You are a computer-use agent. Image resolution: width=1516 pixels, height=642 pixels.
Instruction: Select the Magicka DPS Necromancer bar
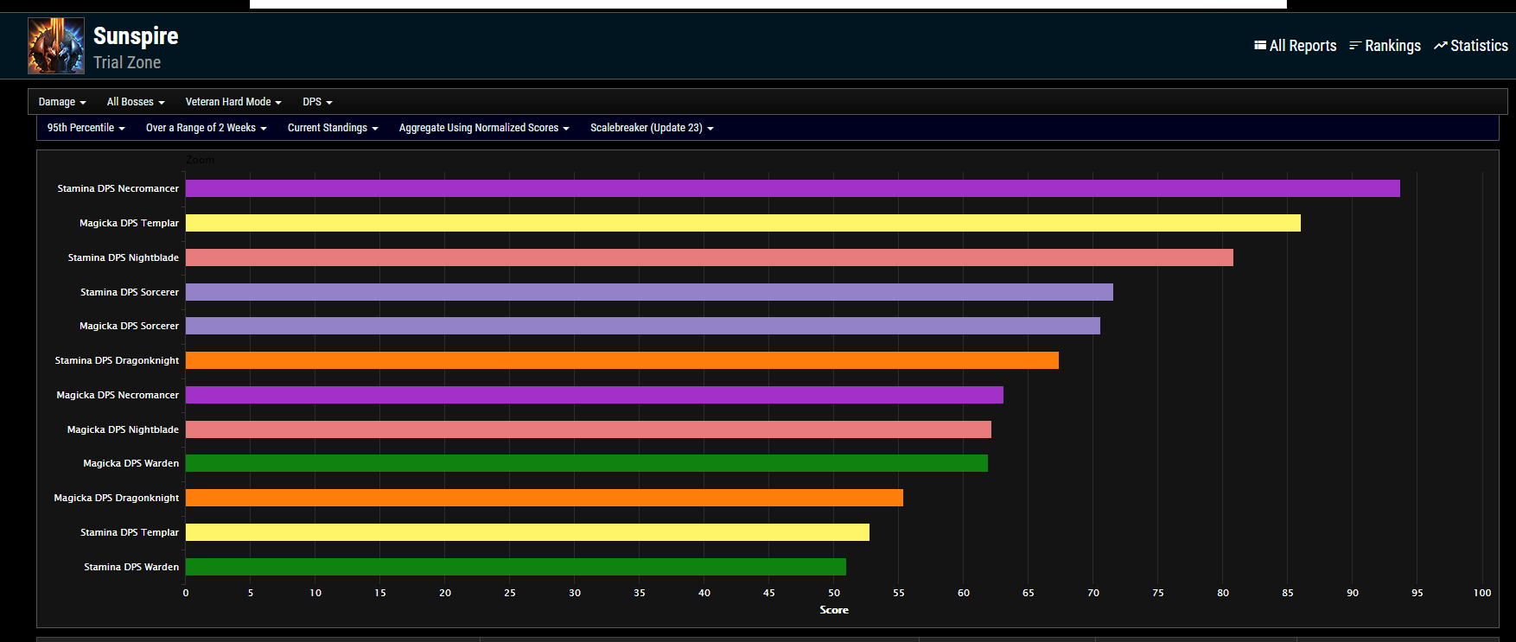click(x=595, y=395)
